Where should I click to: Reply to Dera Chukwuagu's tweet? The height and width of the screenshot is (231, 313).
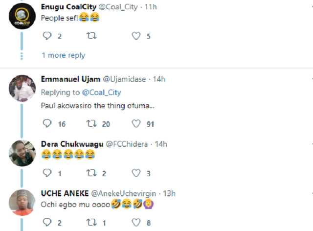(x=47, y=173)
